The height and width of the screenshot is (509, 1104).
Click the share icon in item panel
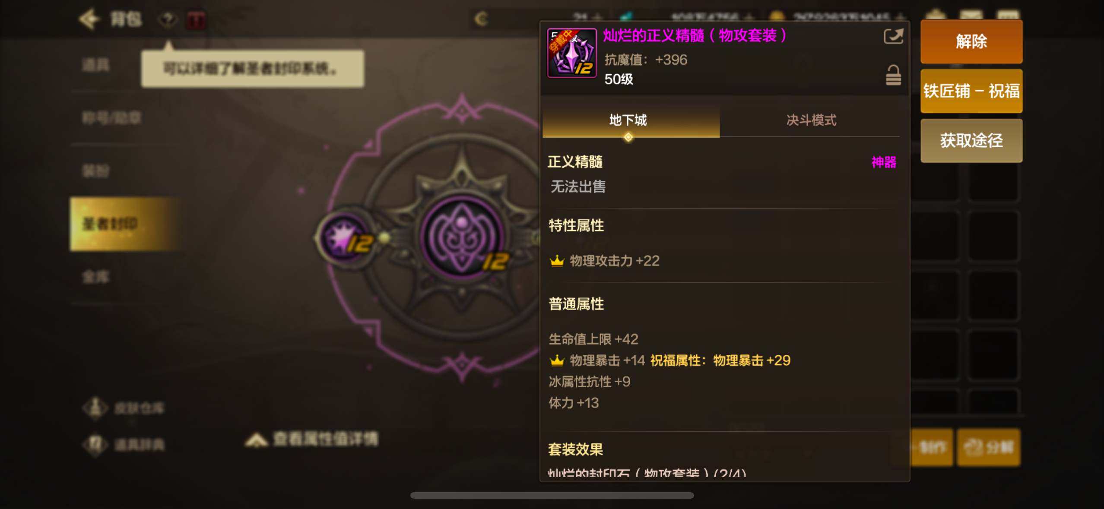[x=893, y=36]
